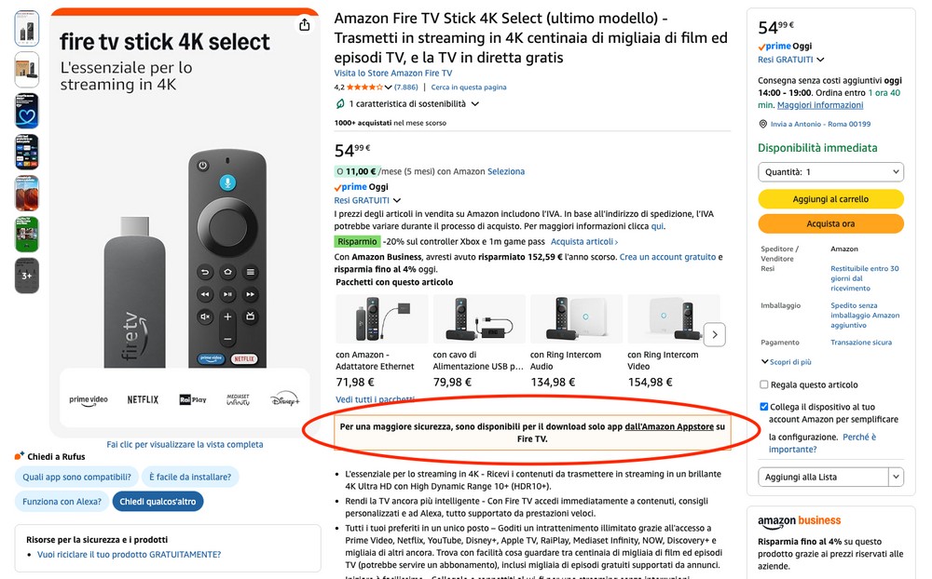The image size is (932, 579).
Task: Click the green sustainability leaf icon
Action: pyautogui.click(x=340, y=104)
